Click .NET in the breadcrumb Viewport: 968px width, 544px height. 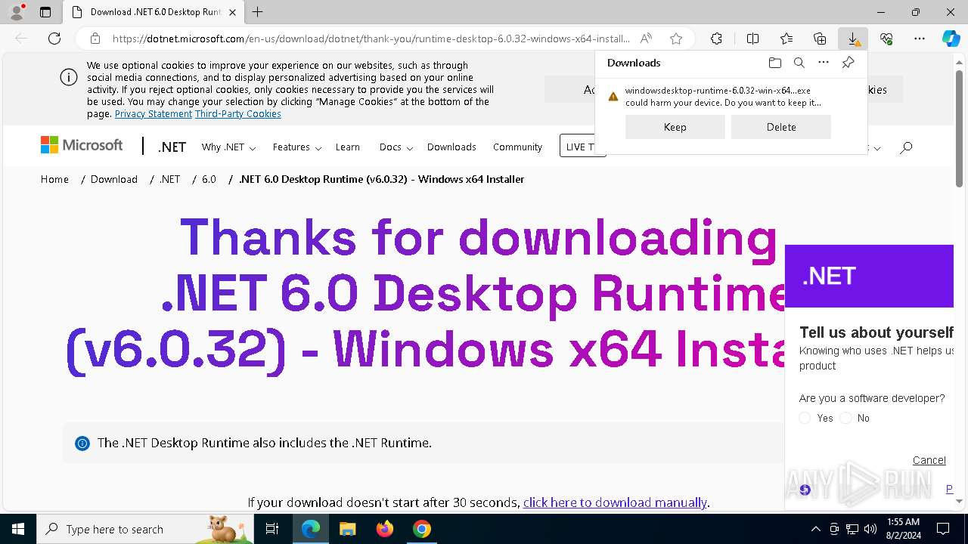(x=169, y=179)
